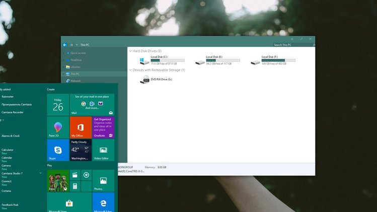Open Calculator from Start app list
The image size is (377, 212).
8,151
